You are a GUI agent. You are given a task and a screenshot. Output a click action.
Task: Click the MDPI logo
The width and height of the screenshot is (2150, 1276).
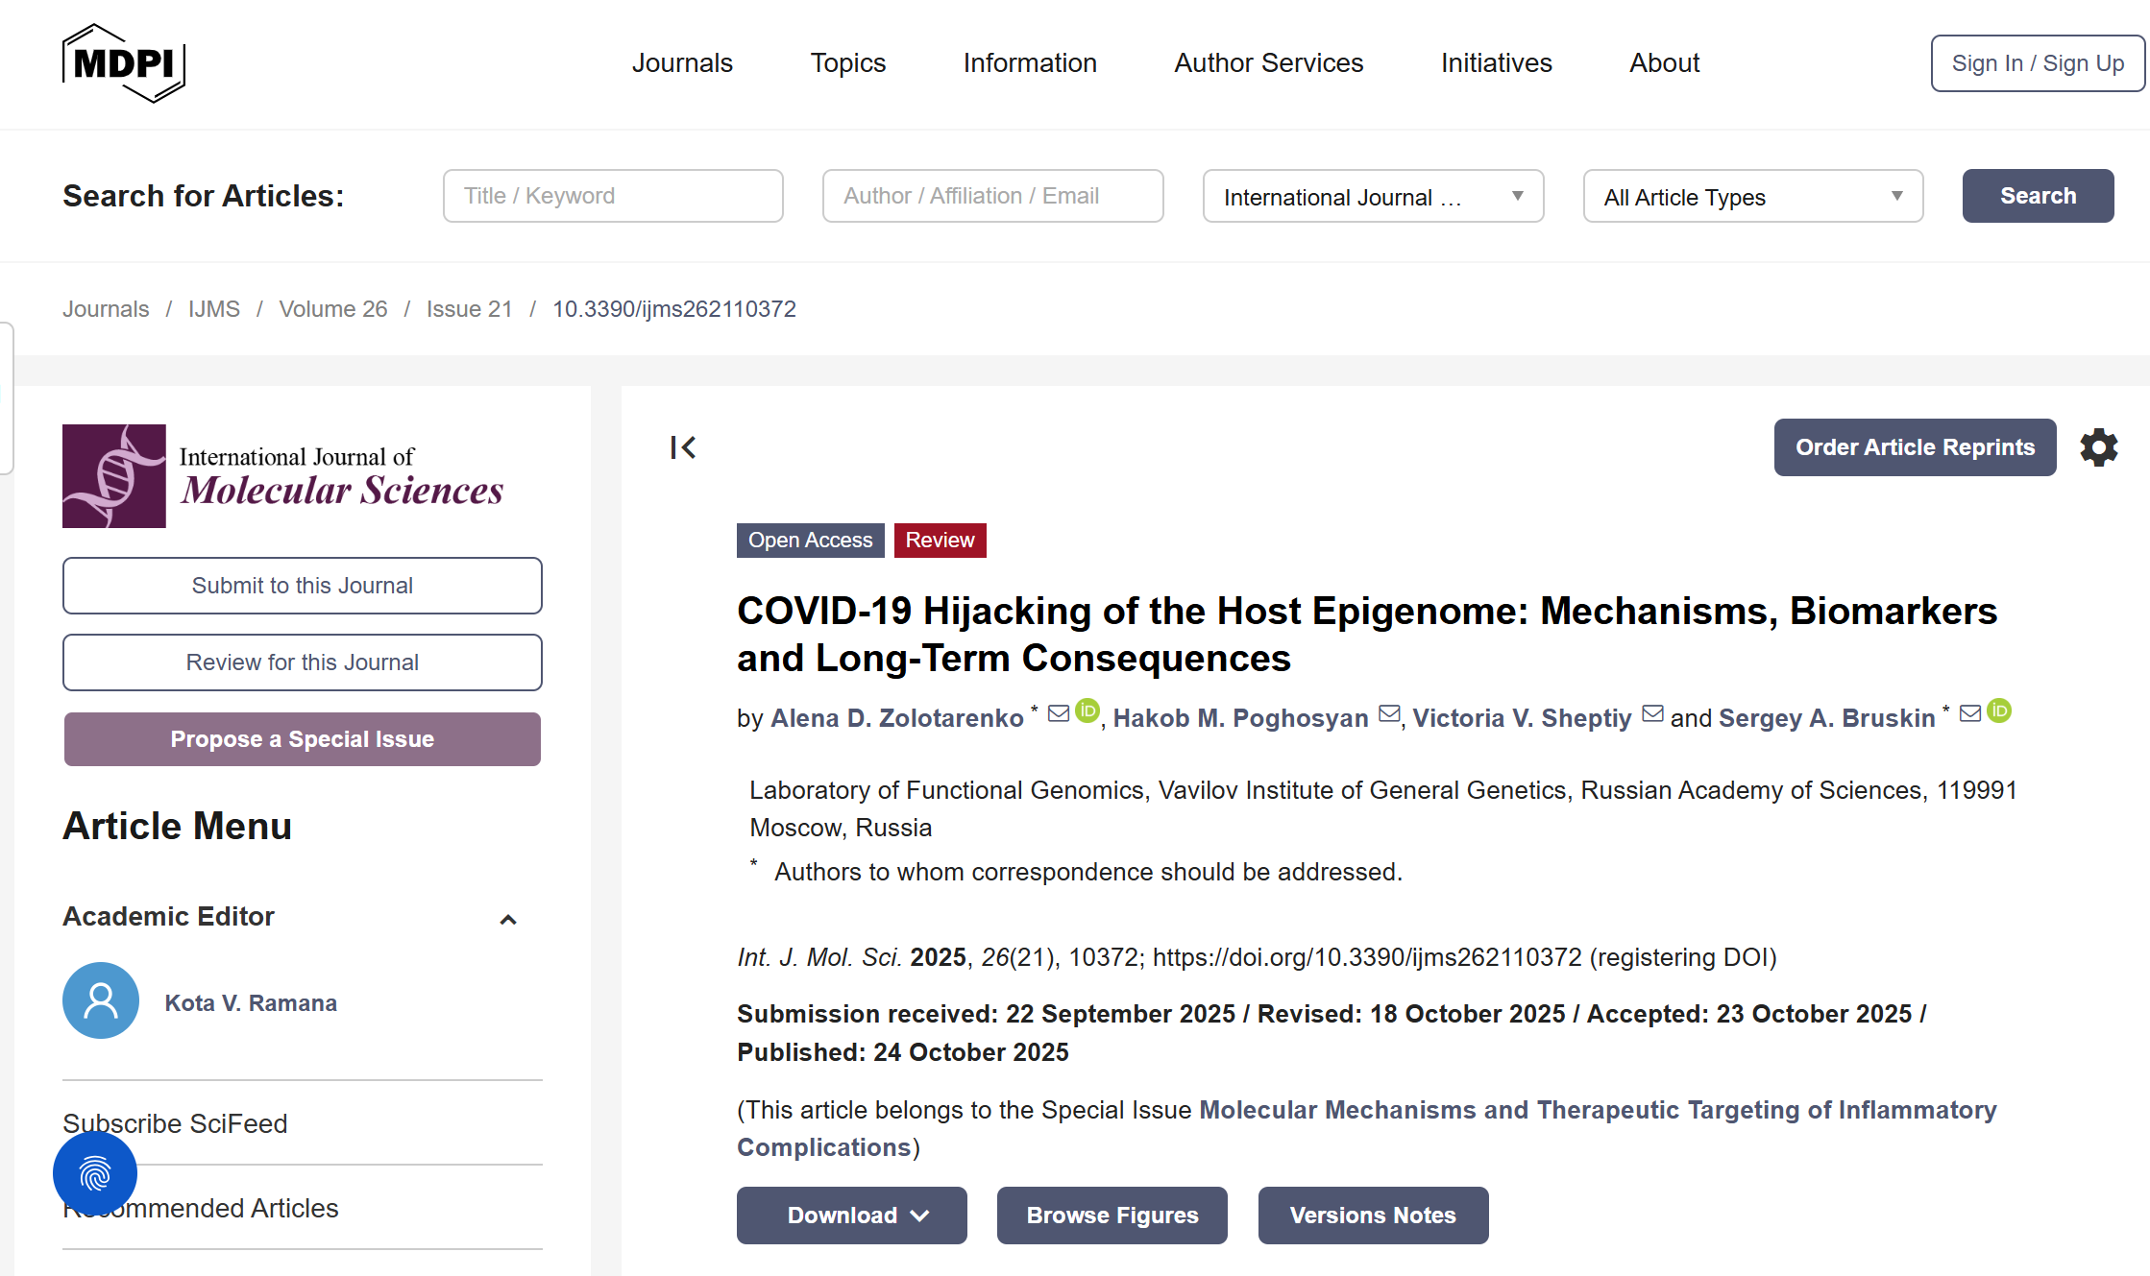123,63
